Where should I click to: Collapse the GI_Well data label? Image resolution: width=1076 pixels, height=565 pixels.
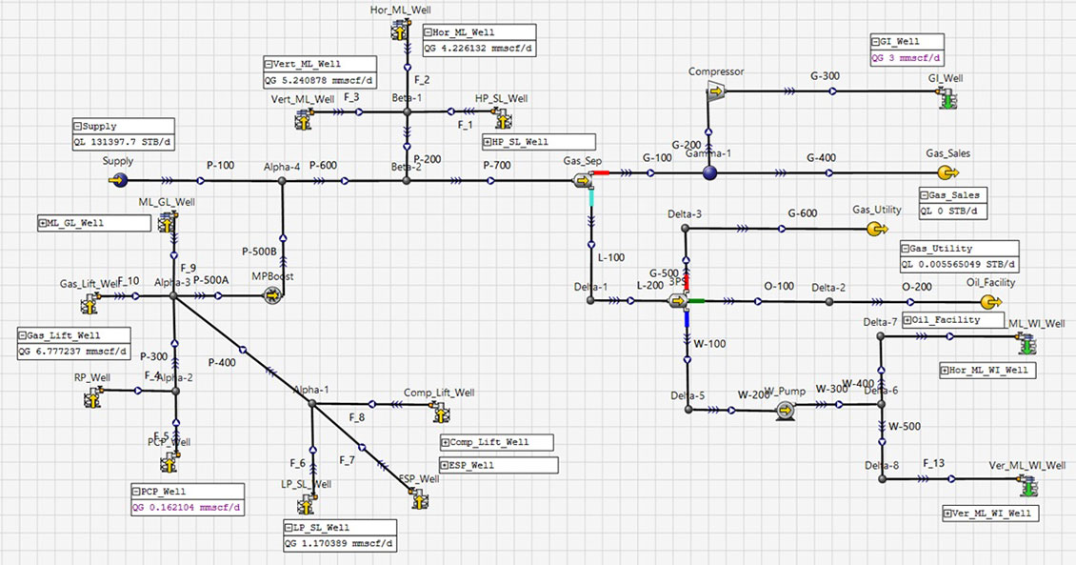[877, 42]
